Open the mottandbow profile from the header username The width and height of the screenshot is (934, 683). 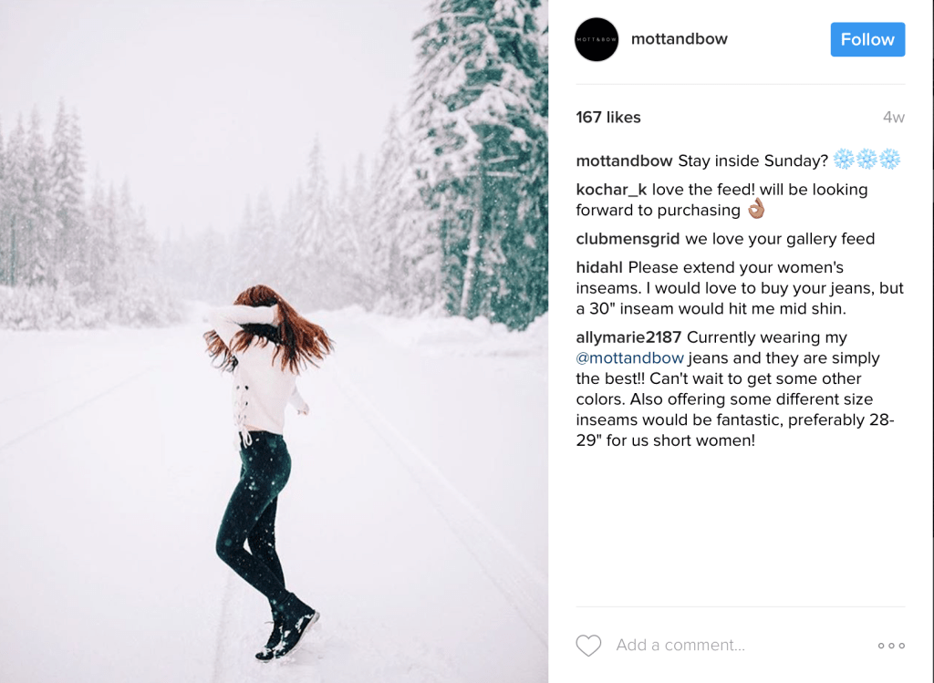pyautogui.click(x=679, y=39)
